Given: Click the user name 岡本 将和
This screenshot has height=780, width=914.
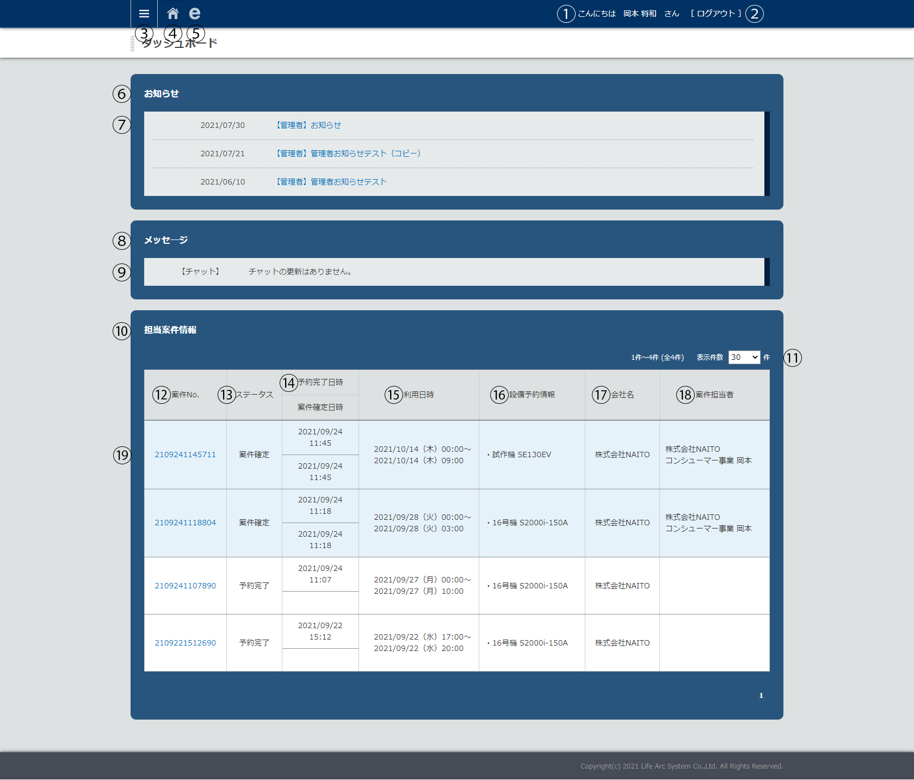Looking at the screenshot, I should point(640,14).
